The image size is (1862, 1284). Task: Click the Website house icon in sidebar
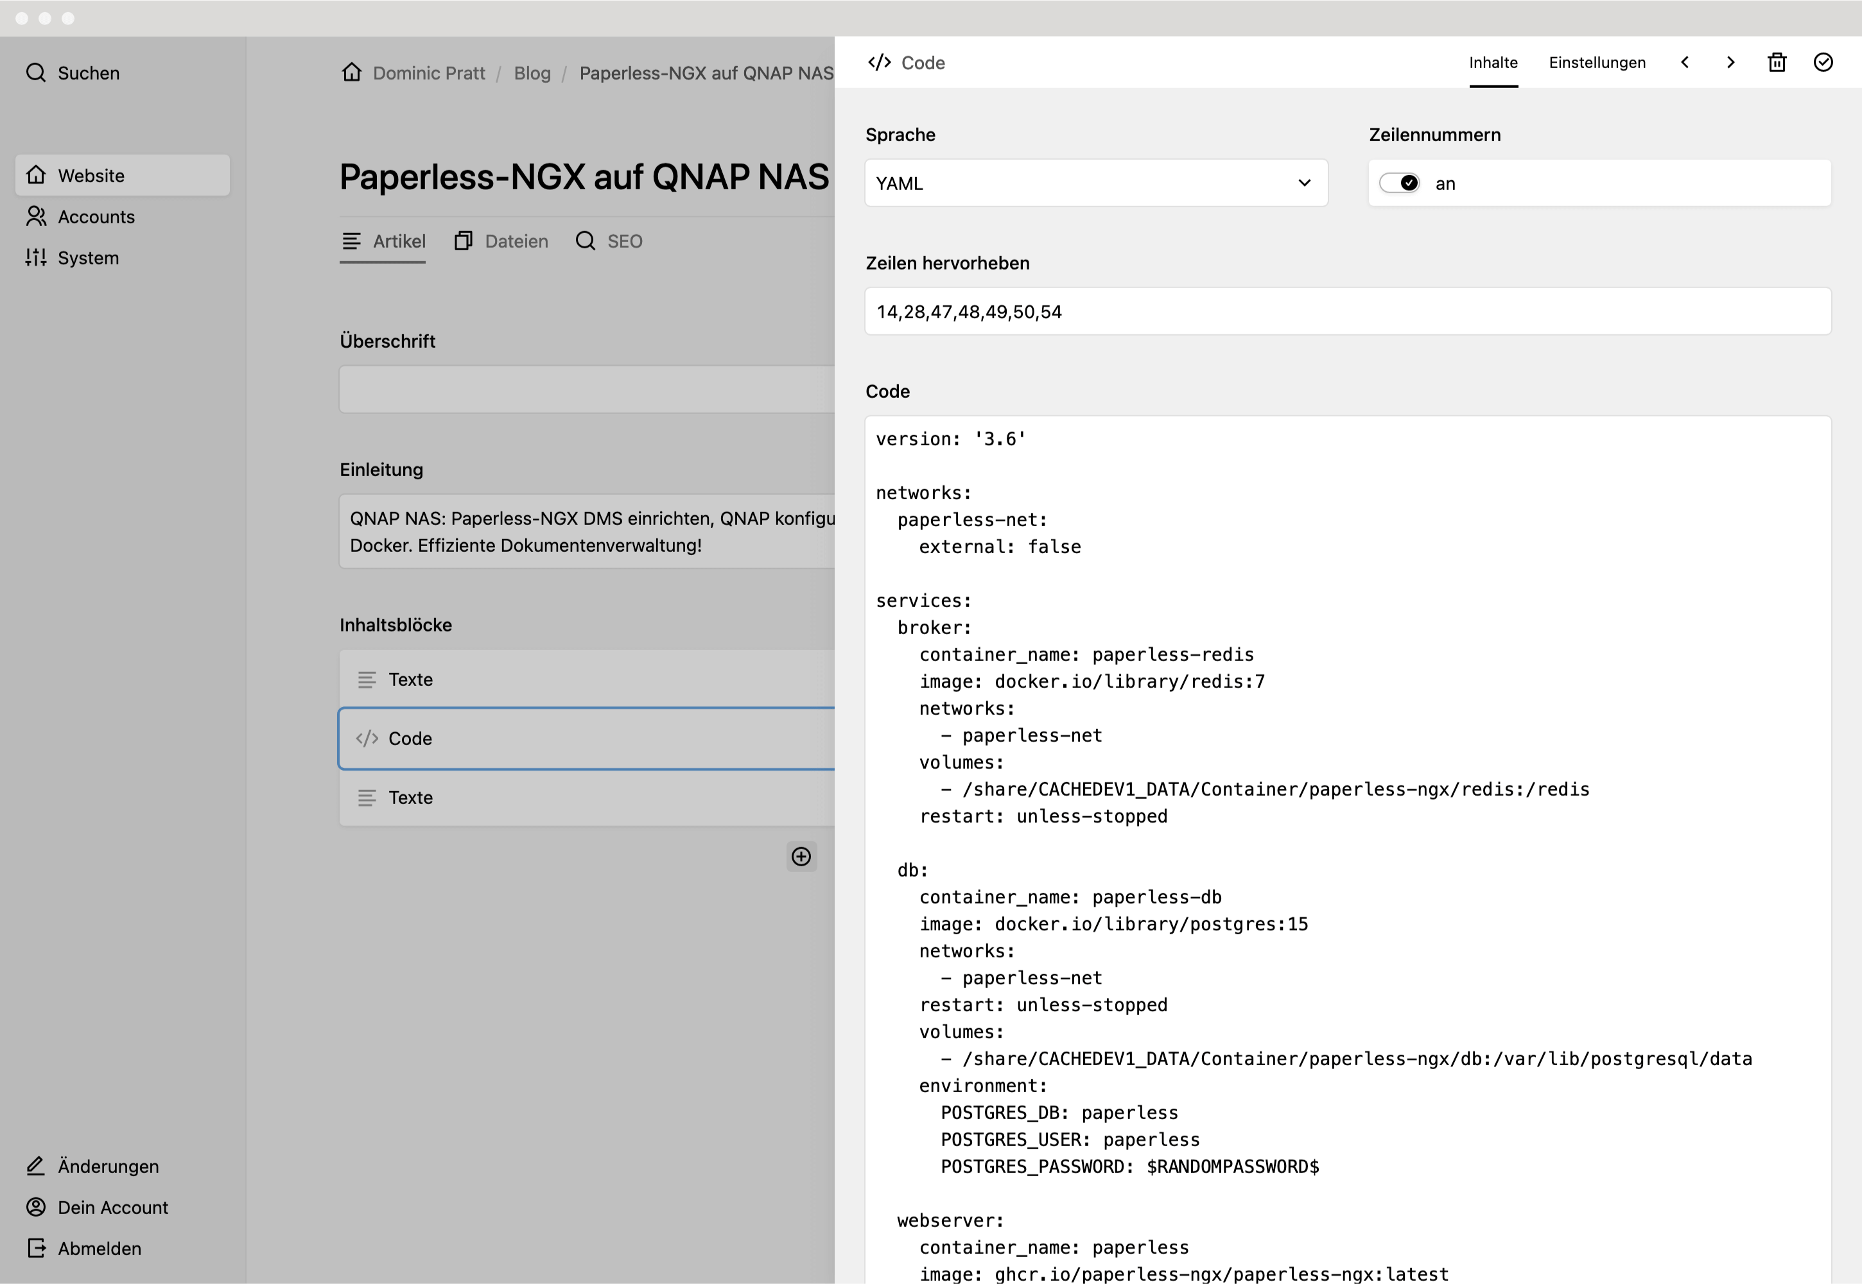pyautogui.click(x=35, y=175)
